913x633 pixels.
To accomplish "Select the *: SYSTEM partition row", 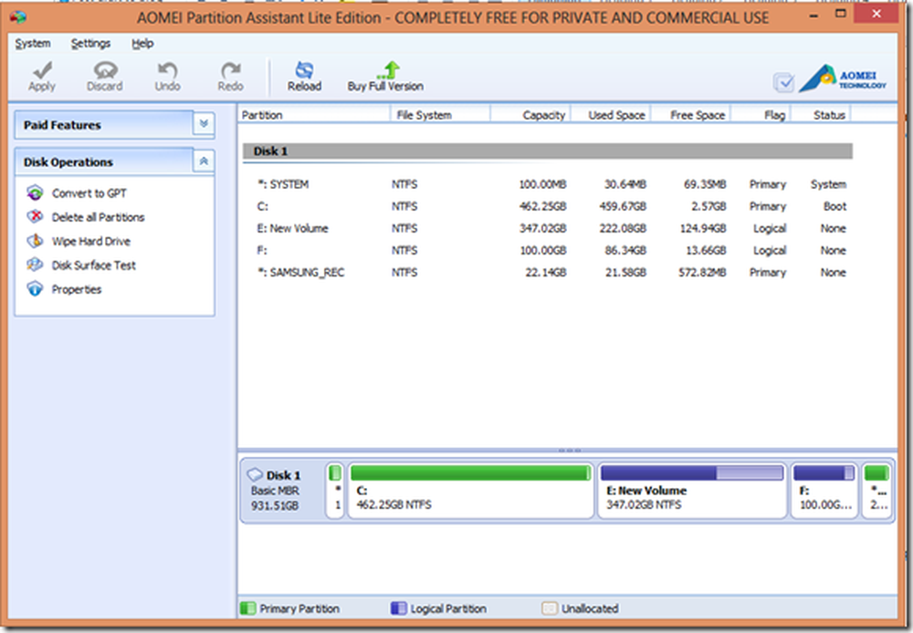I will 547,184.
